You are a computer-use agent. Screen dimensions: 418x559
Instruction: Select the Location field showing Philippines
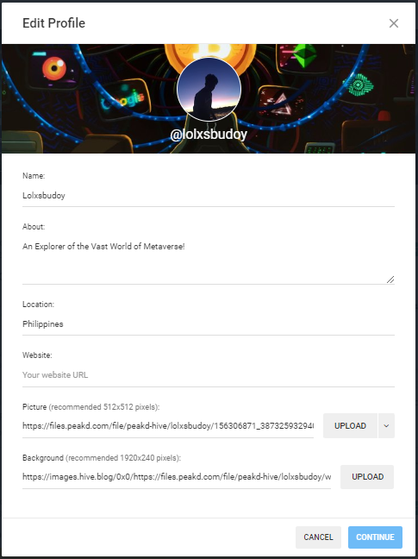click(209, 324)
